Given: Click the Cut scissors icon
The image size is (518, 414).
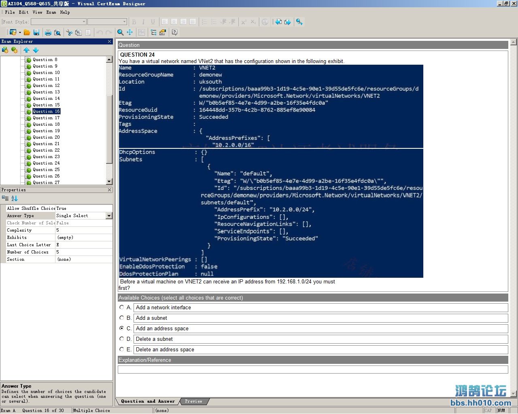Looking at the screenshot, I should (x=69, y=32).
